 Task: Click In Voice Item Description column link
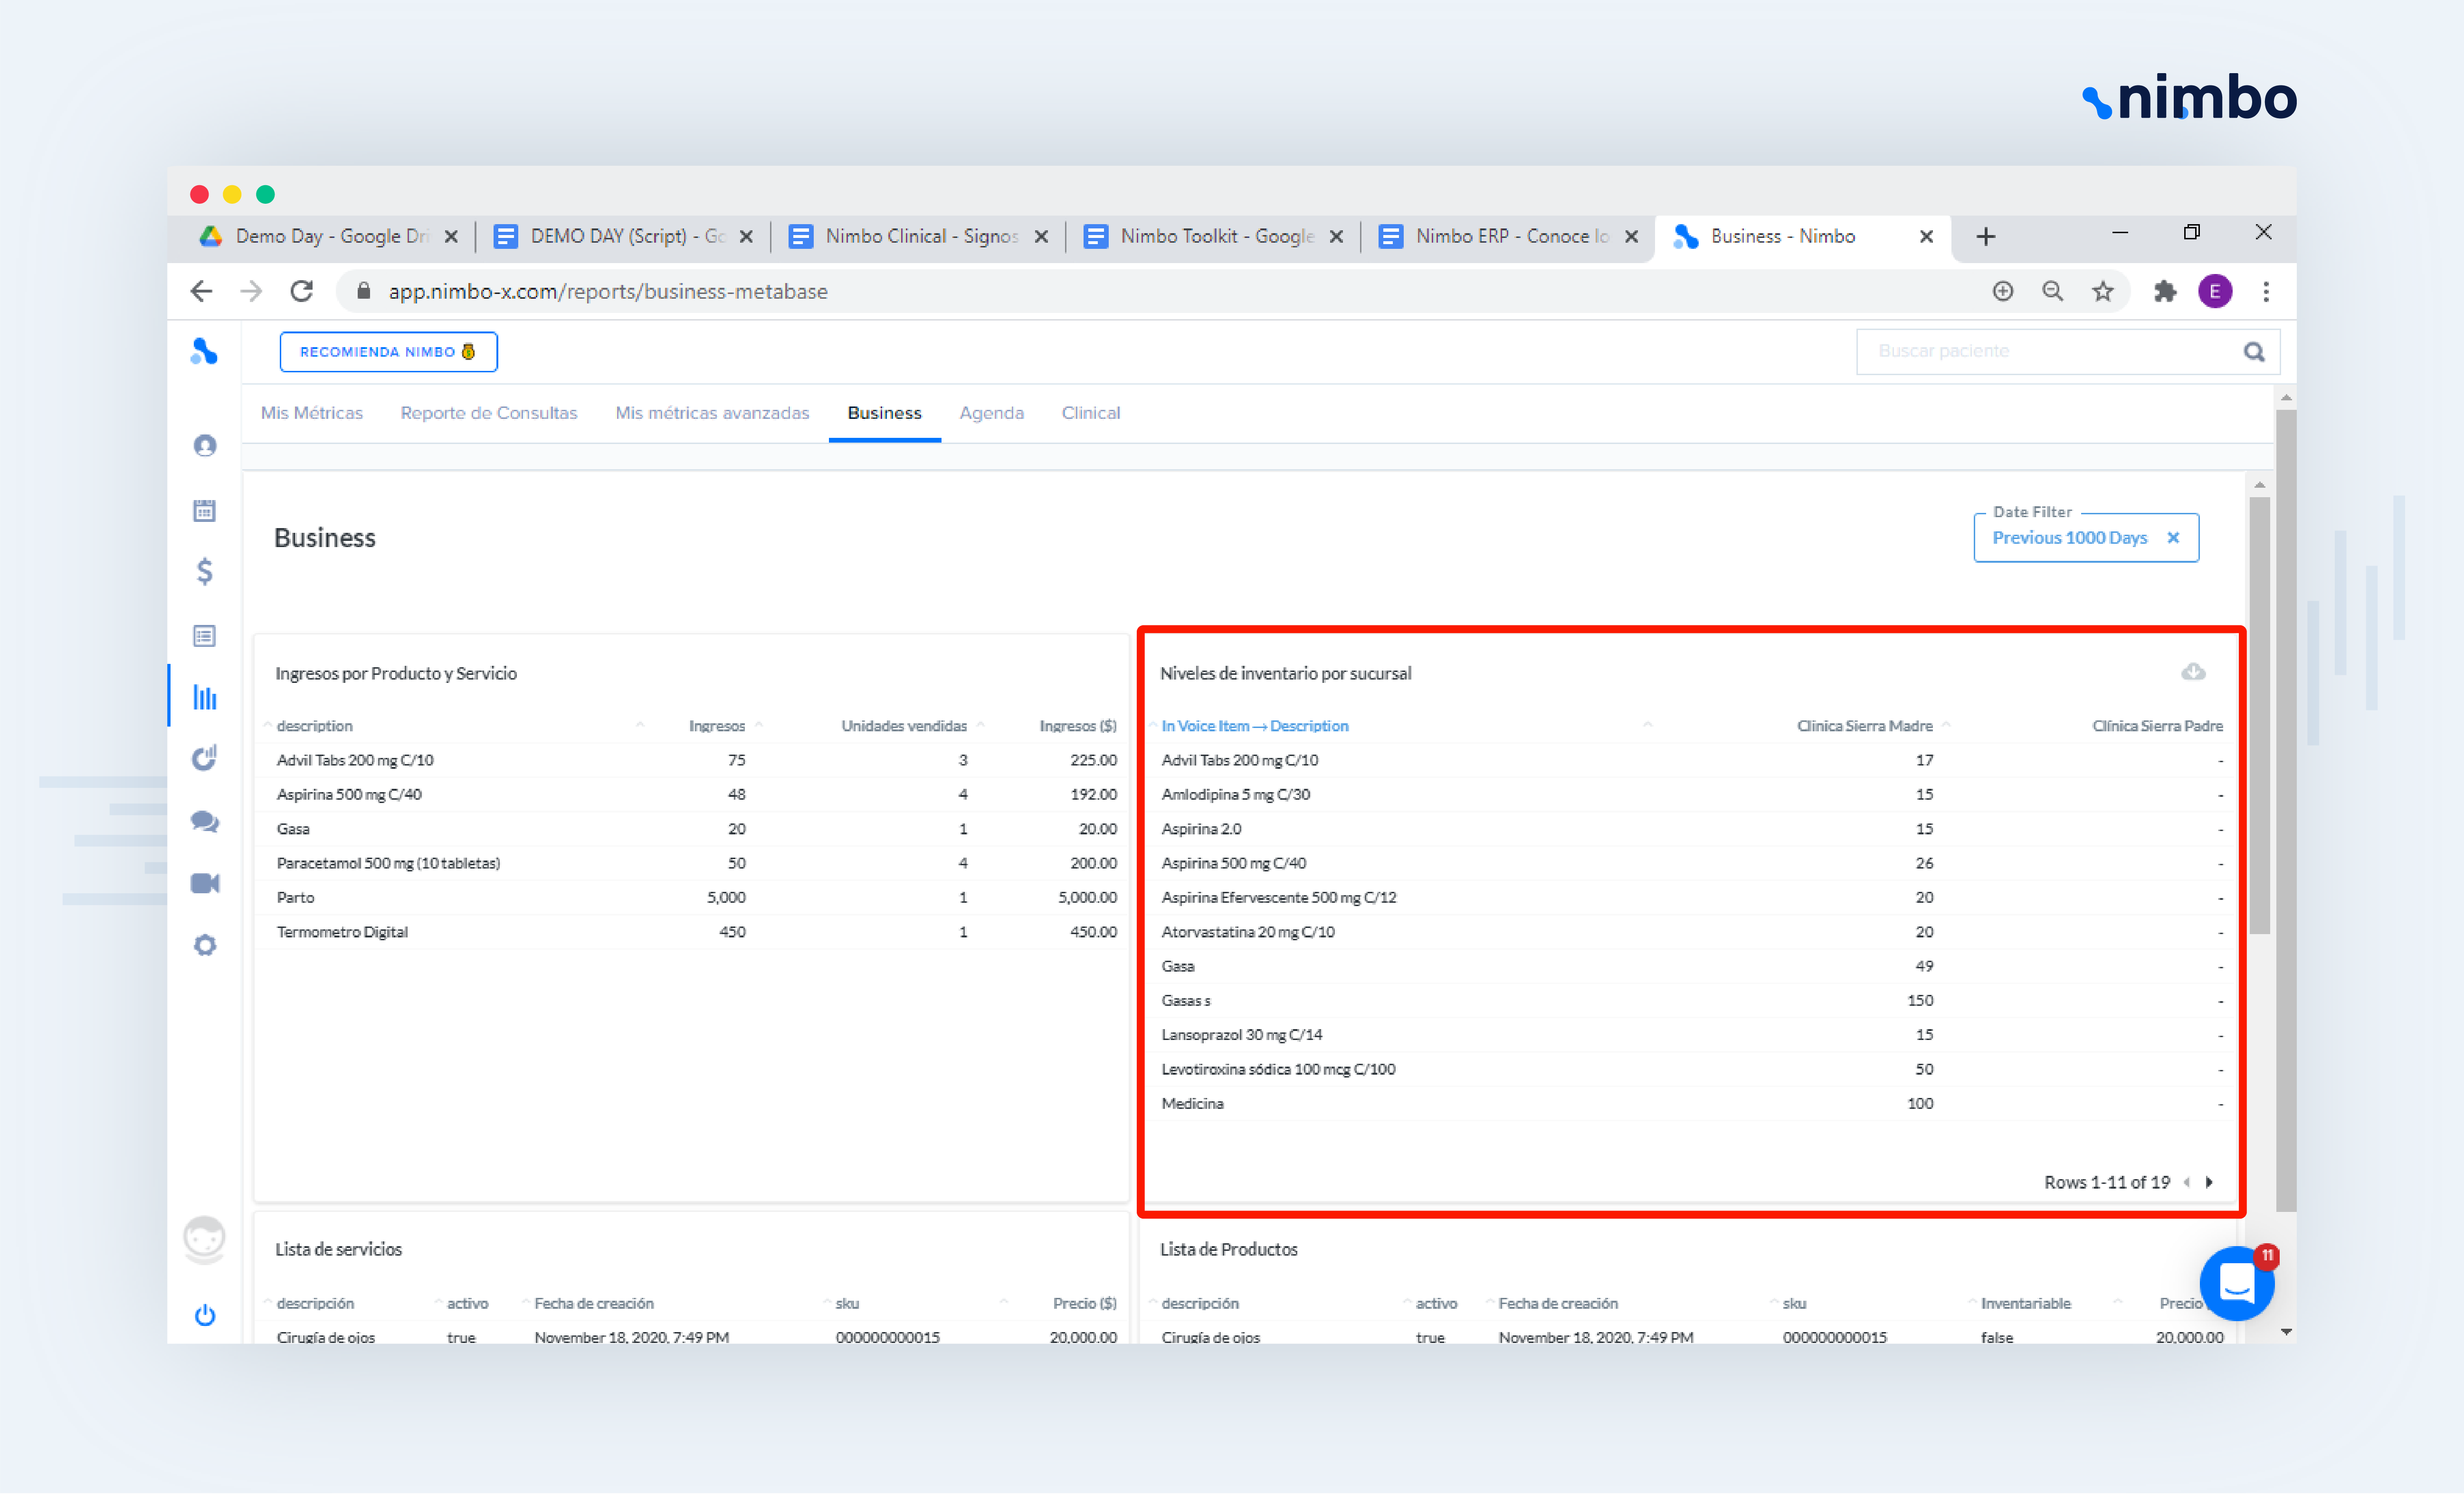click(x=1254, y=726)
